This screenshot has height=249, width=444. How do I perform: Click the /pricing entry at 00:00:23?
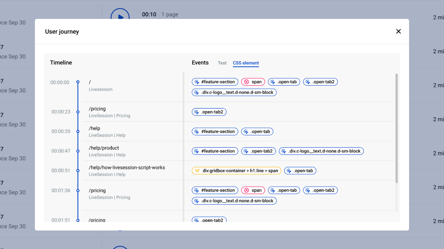tap(97, 109)
